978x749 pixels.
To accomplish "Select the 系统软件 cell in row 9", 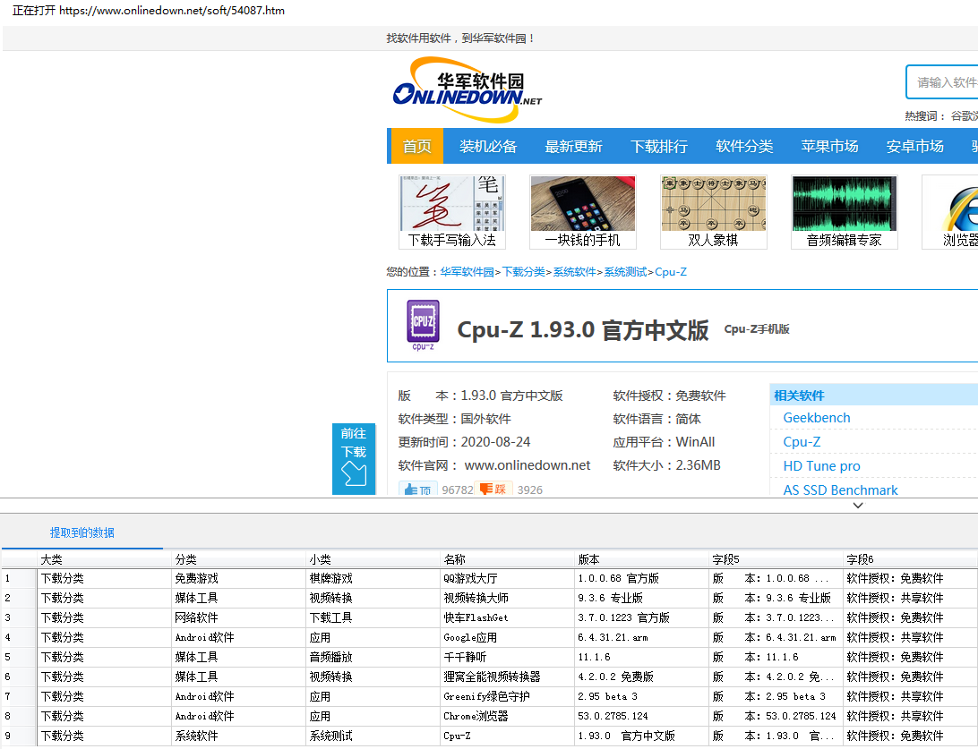I will coord(239,736).
